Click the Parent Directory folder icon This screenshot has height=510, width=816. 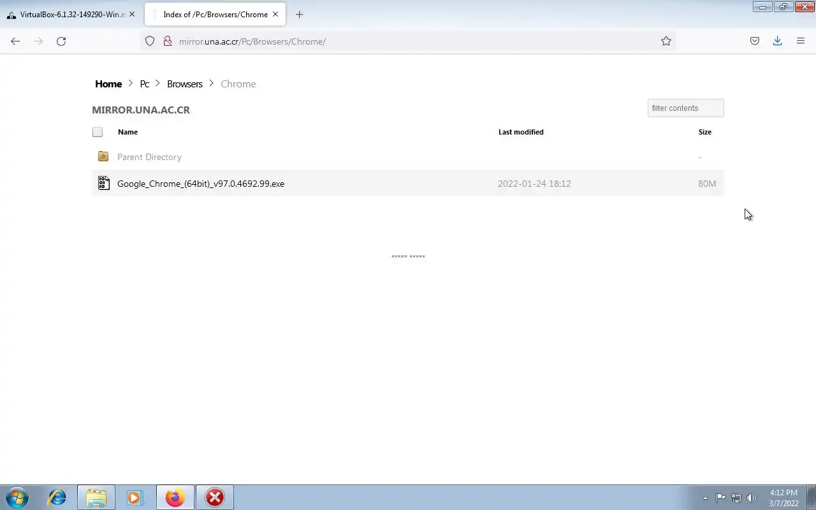[103, 156]
